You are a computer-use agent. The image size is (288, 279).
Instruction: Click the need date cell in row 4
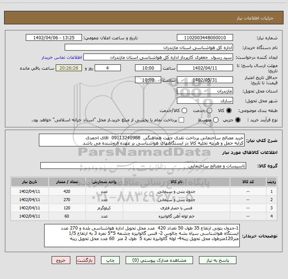tap(30, 216)
